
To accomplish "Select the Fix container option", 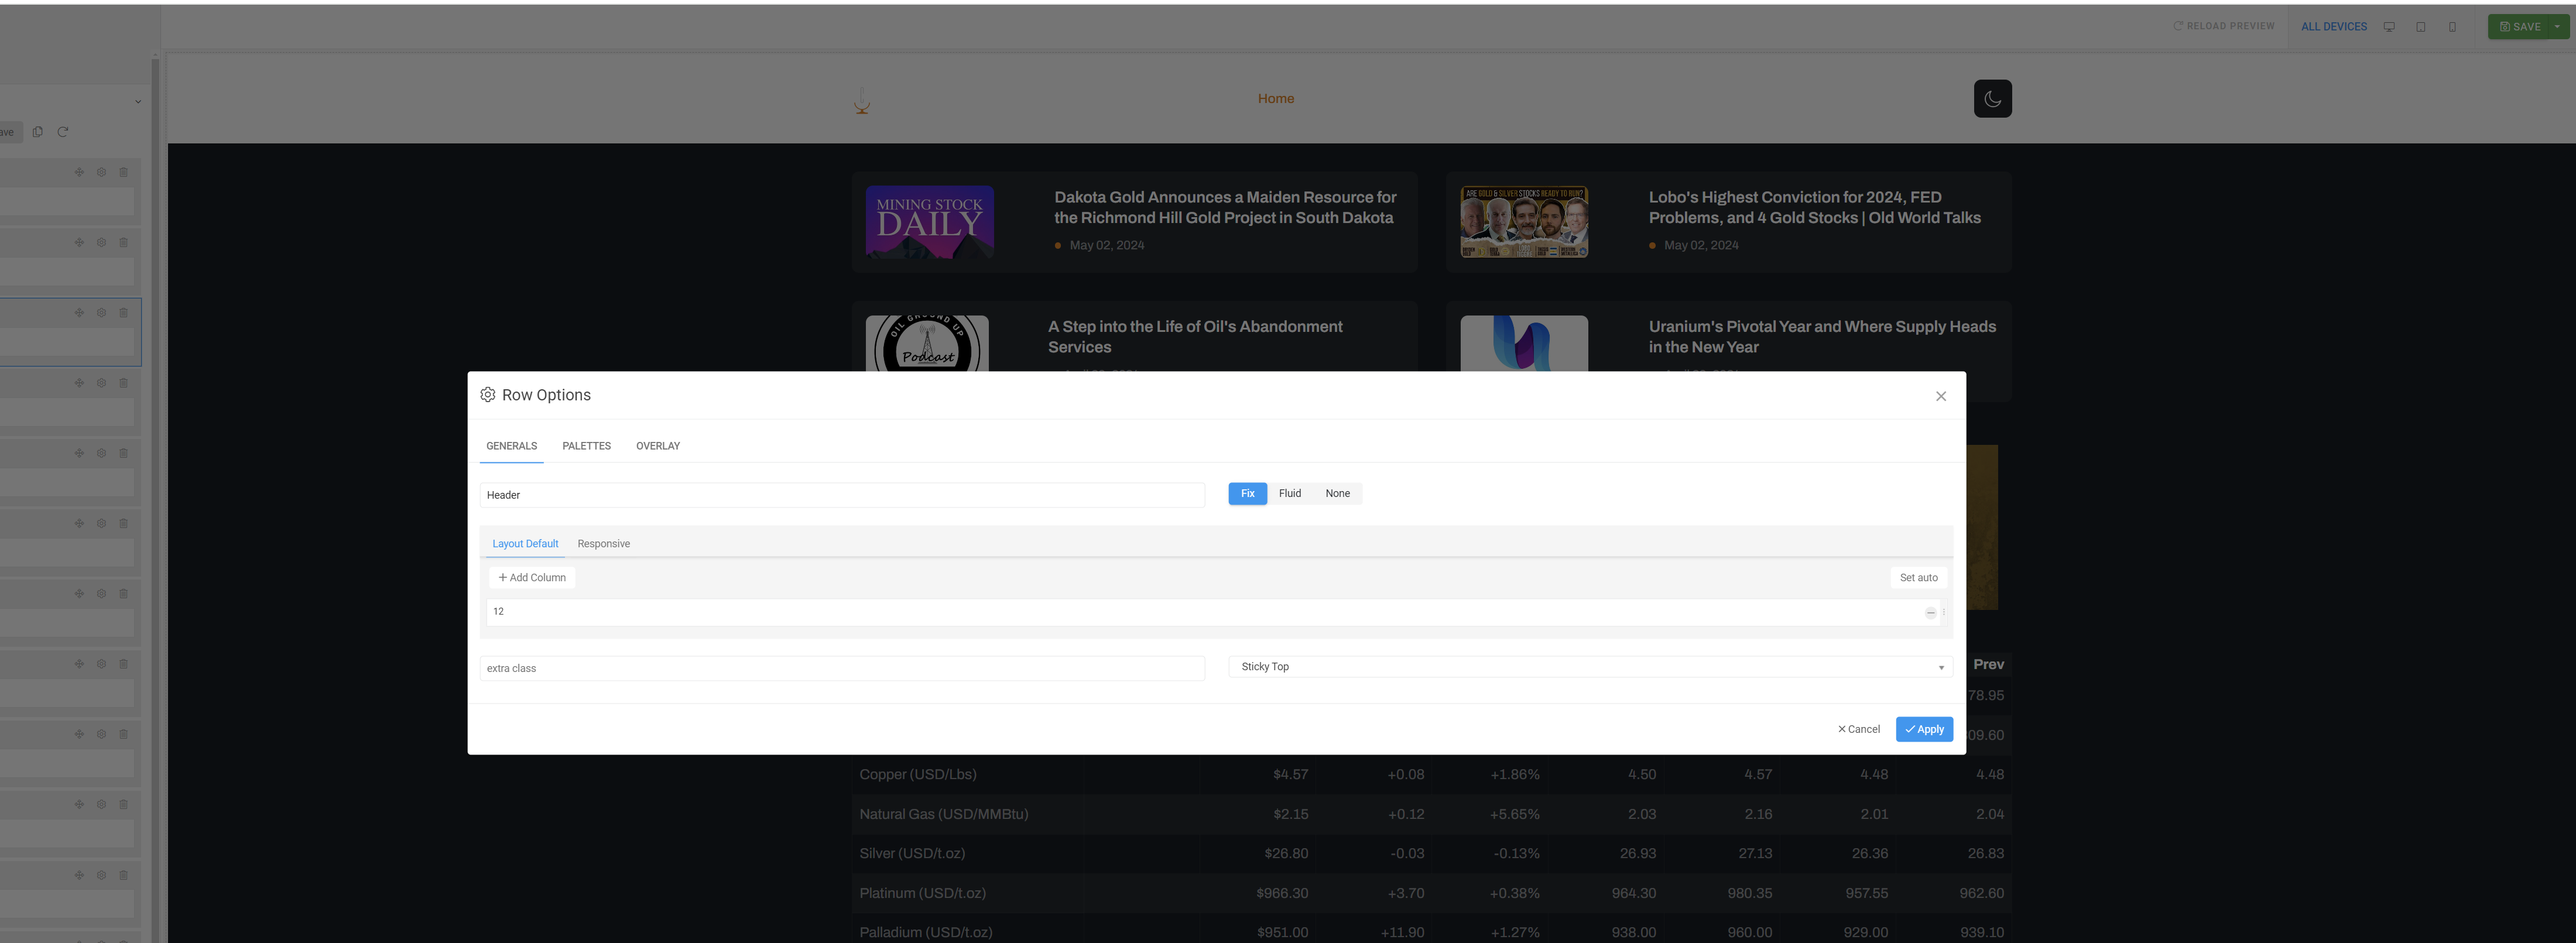I will pos(1247,494).
